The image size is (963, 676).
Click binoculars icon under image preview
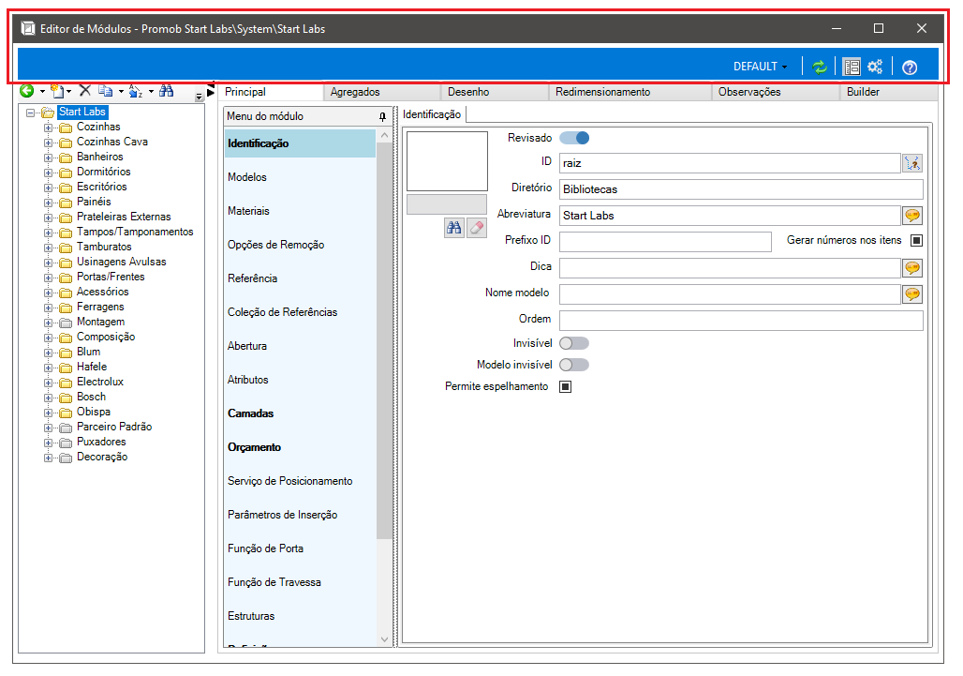click(x=453, y=228)
